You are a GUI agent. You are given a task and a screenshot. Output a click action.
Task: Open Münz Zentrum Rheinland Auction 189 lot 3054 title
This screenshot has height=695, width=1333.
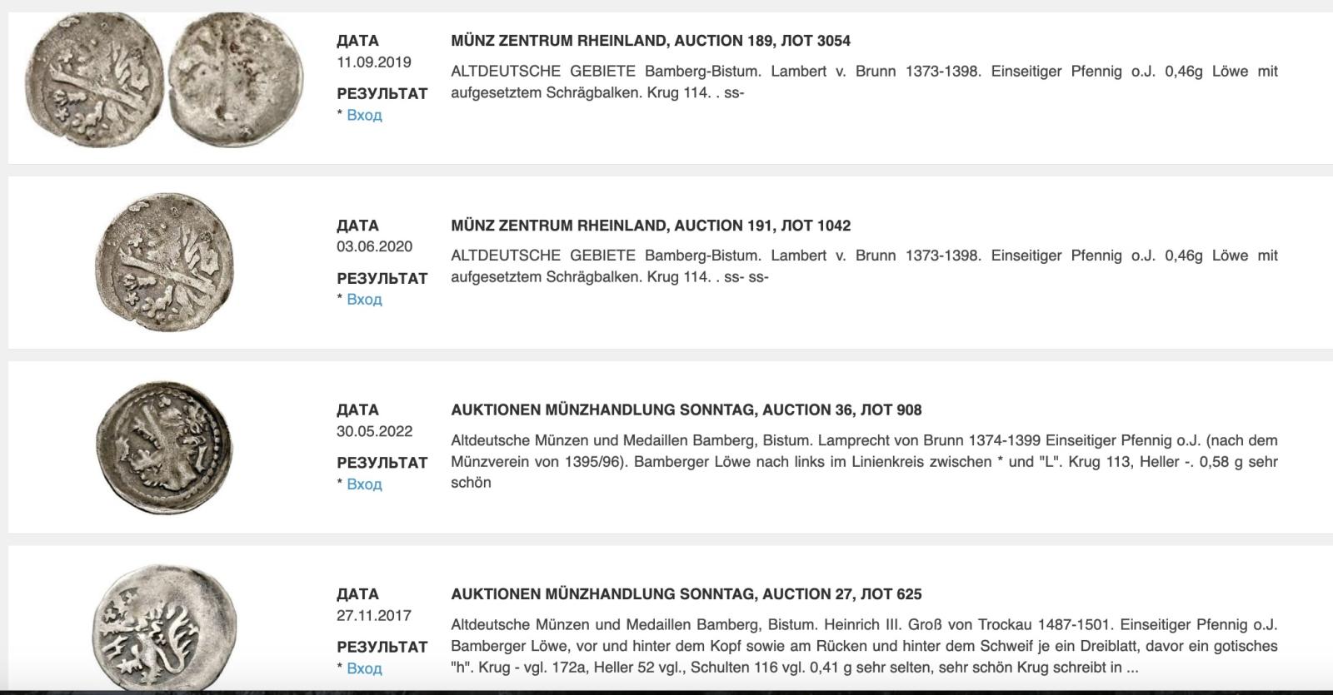click(651, 41)
